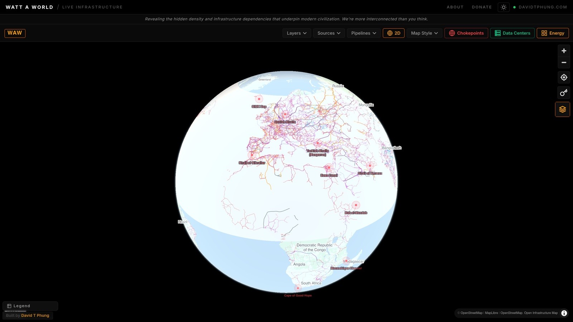Toggle light/dark theme sun icon
Image resolution: width=573 pixels, height=322 pixels.
coord(504,7)
